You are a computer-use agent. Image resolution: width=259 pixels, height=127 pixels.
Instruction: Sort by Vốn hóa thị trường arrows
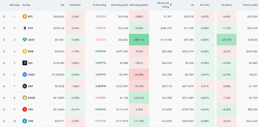click(x=171, y=5)
